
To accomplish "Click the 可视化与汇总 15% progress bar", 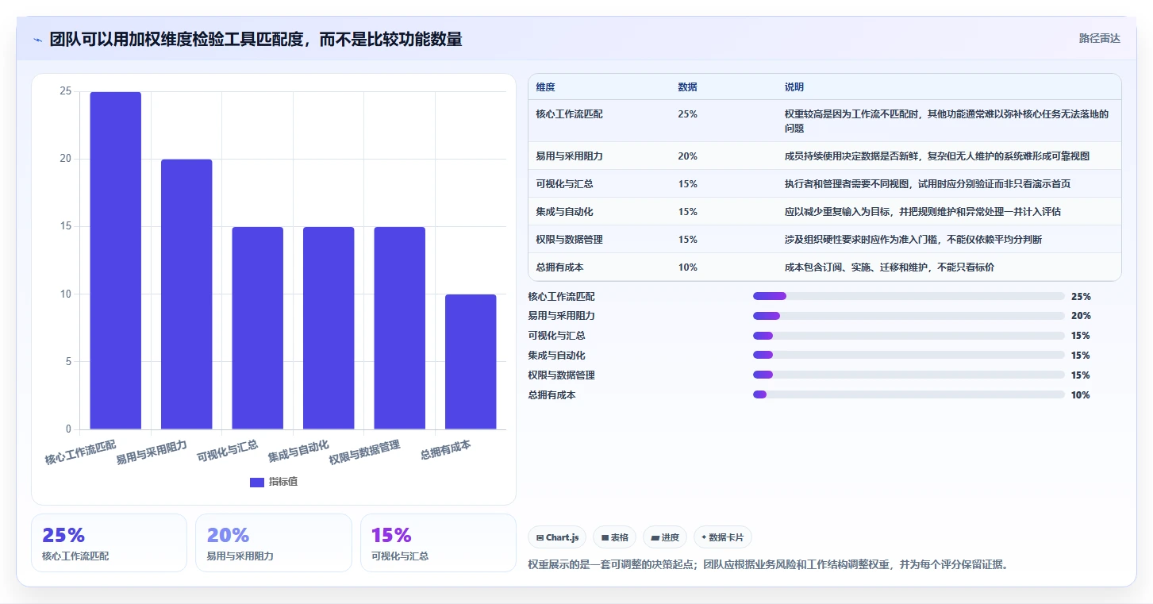I will pos(909,336).
